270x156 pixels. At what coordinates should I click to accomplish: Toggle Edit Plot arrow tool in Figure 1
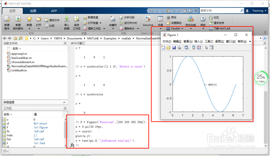(x=206, y=48)
